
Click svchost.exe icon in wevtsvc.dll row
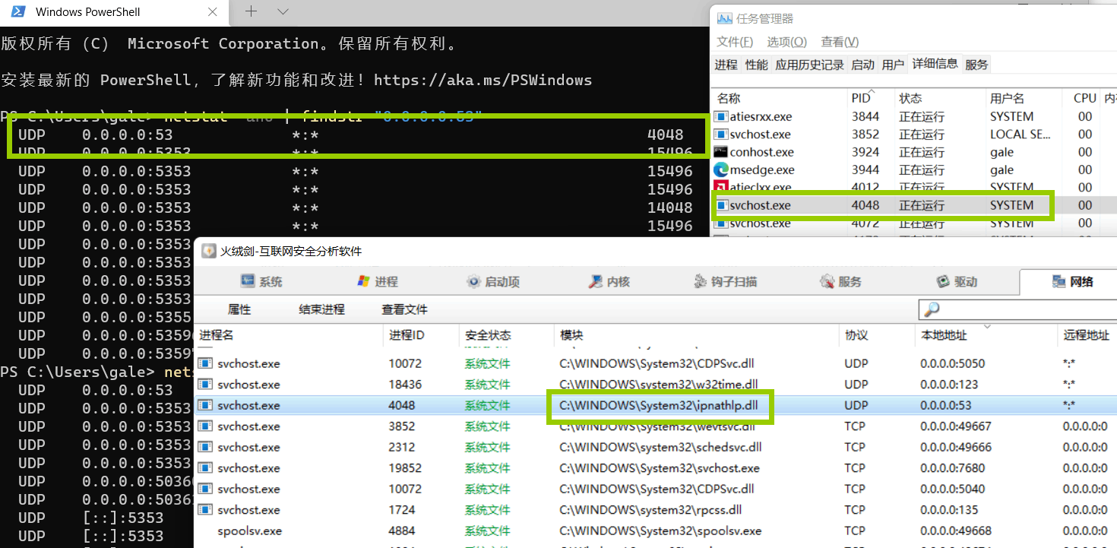coord(205,426)
